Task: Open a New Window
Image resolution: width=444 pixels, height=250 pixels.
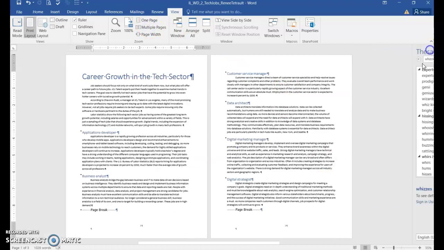Action: (177, 28)
